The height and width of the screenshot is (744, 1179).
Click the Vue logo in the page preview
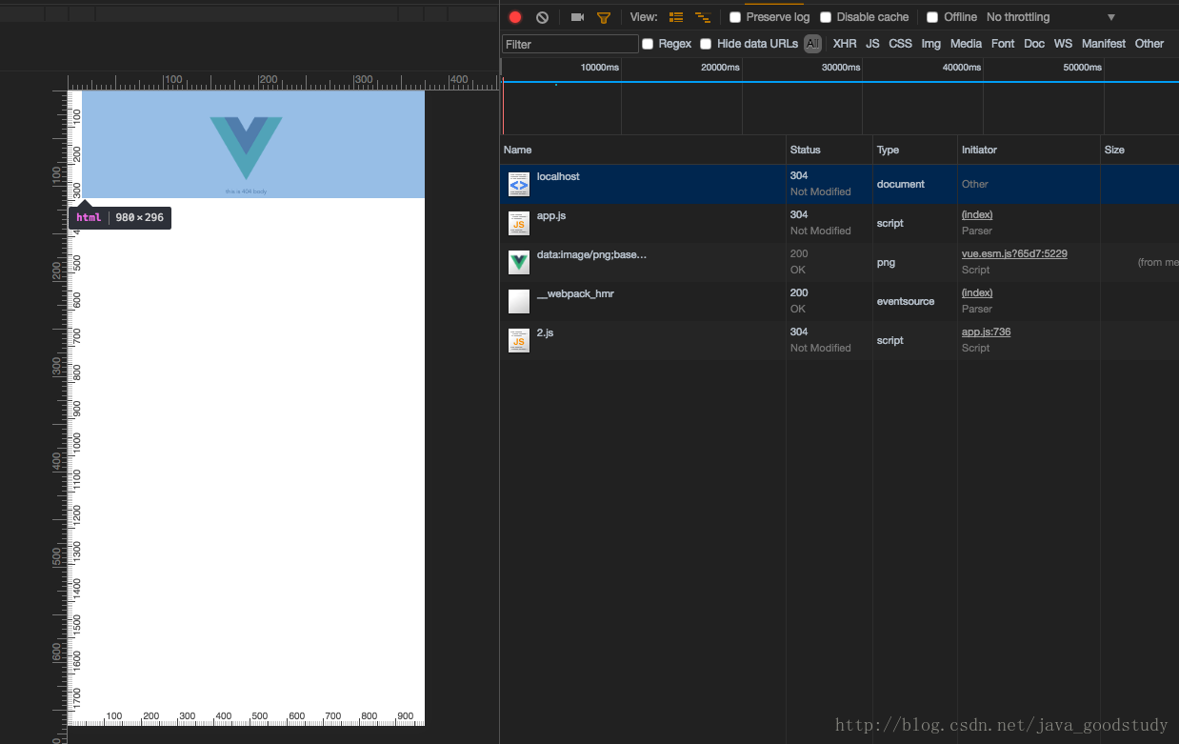click(247, 148)
